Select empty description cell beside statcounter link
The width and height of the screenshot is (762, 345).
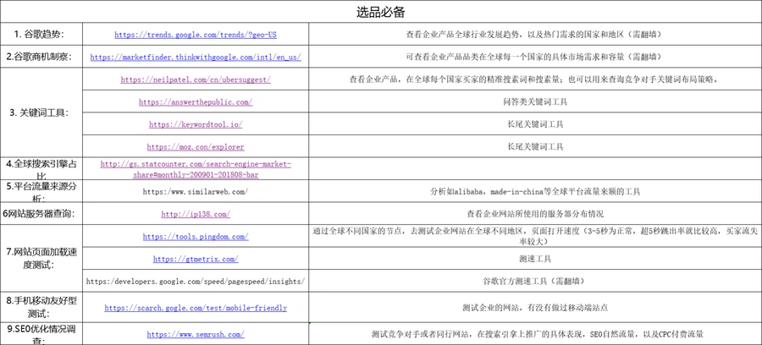click(x=535, y=169)
